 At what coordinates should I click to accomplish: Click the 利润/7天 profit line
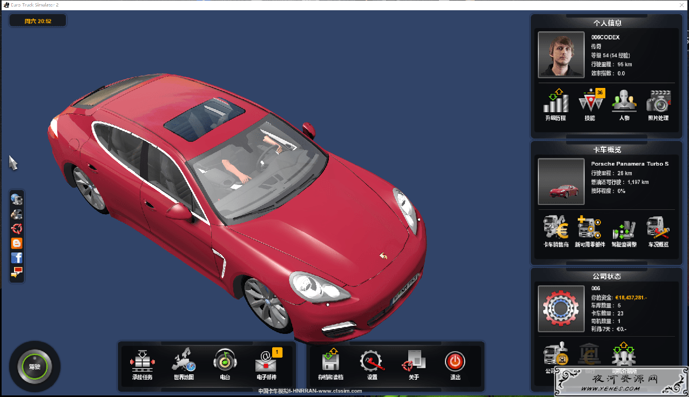(609, 329)
